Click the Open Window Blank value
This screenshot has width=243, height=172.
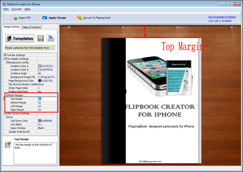[x=41, y=128]
